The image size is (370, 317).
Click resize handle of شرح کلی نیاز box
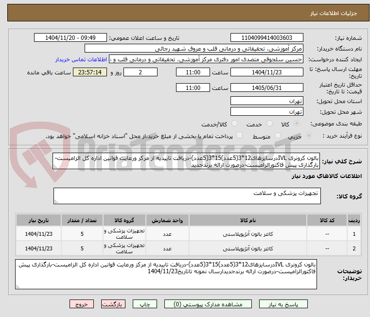click(55, 167)
